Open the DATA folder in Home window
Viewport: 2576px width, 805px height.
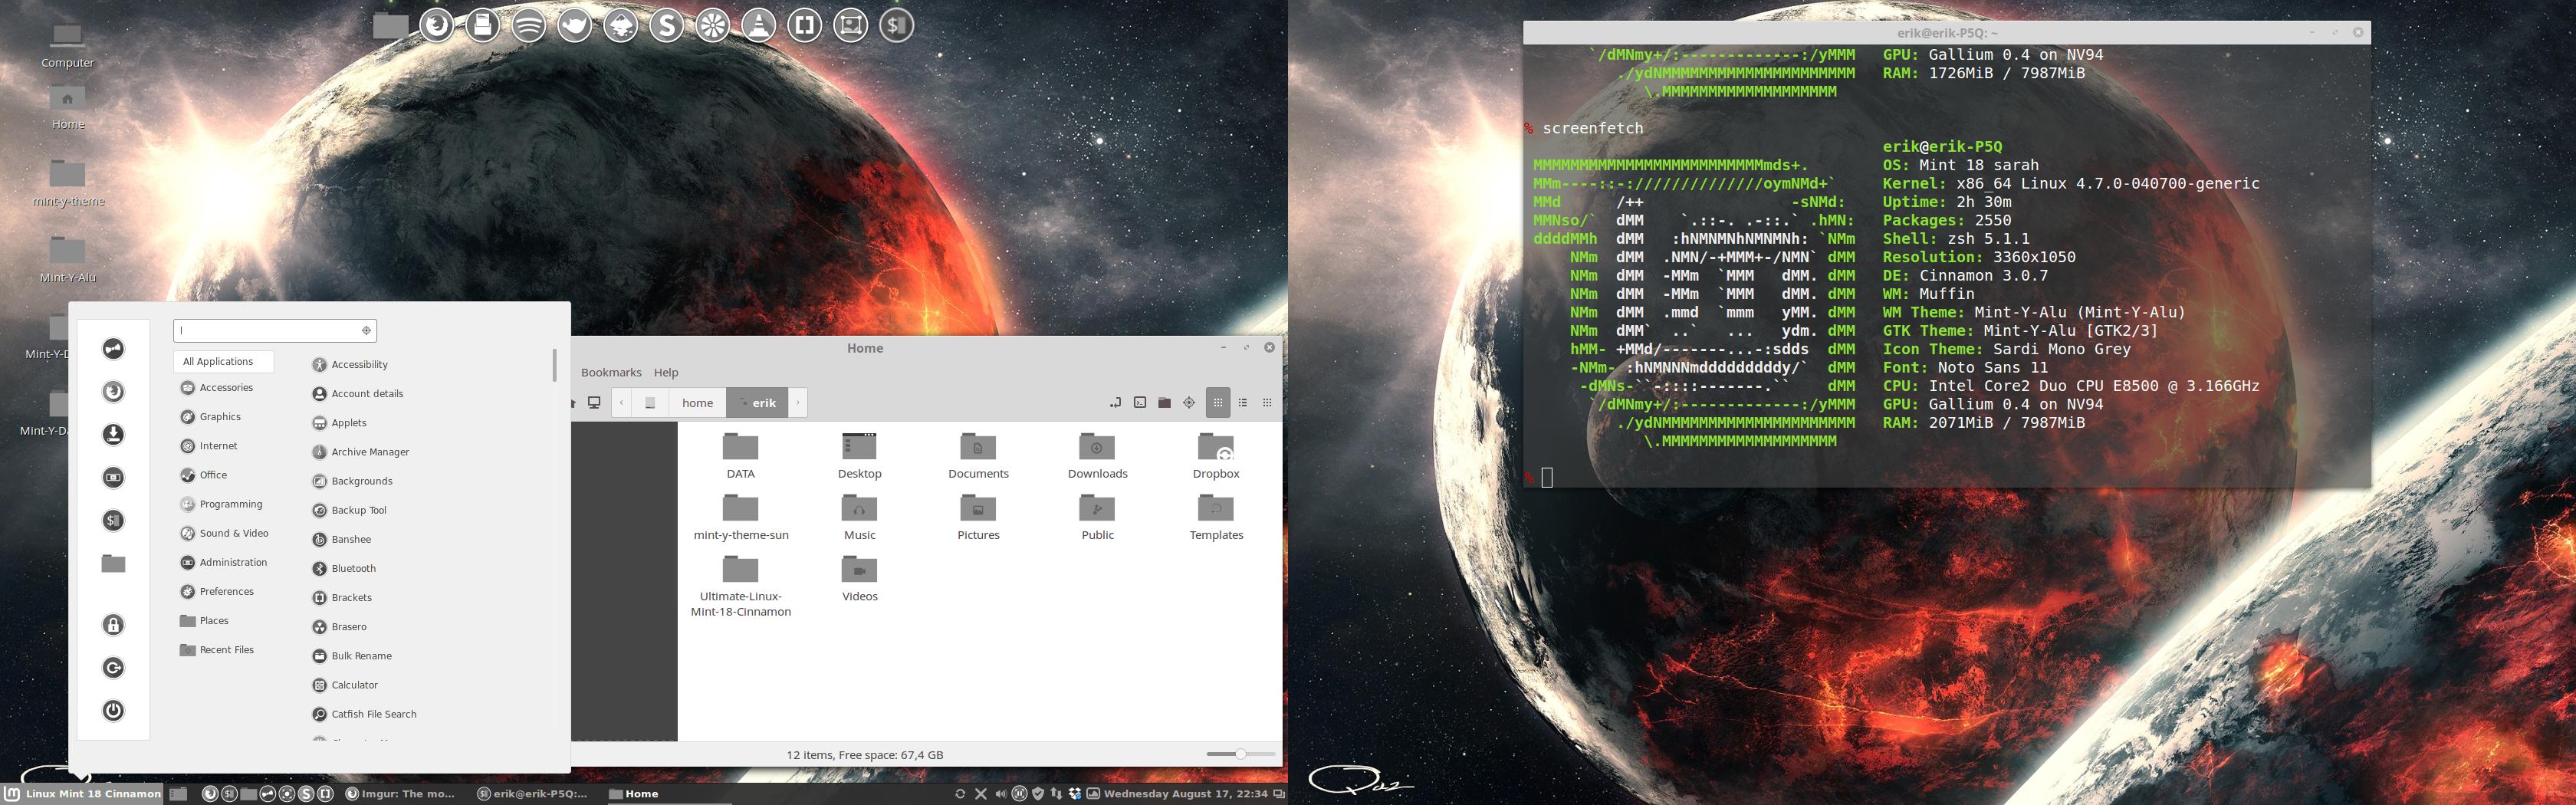pos(740,457)
